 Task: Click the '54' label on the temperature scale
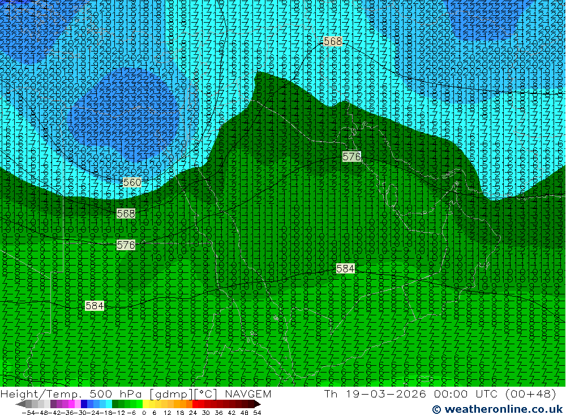(x=257, y=413)
